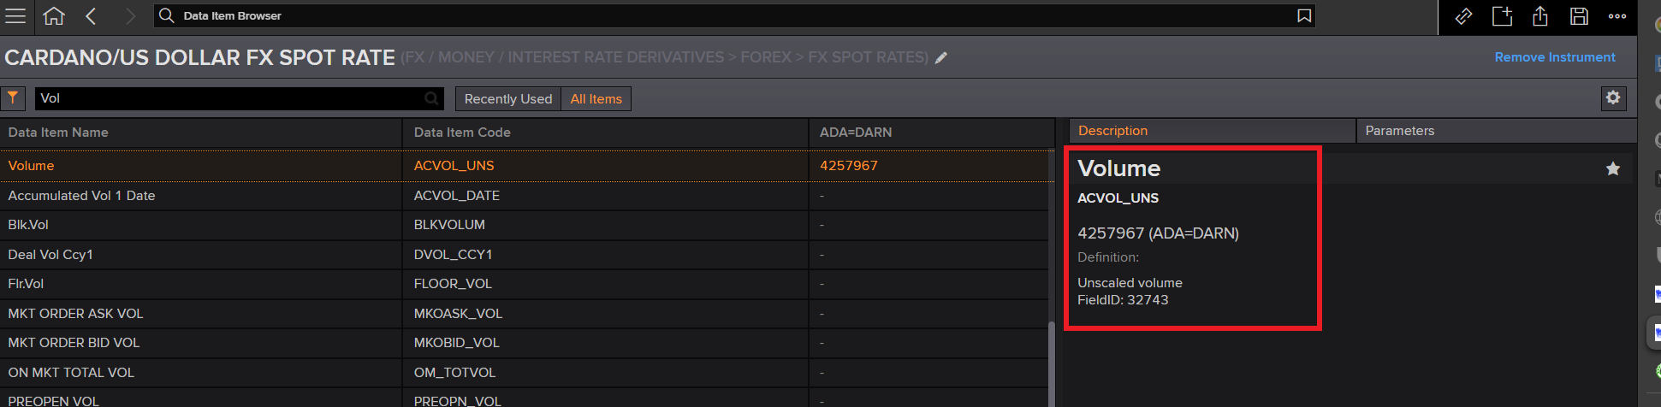Click the magnifier in the Vol filter field
This screenshot has width=1661, height=407.
point(432,98)
